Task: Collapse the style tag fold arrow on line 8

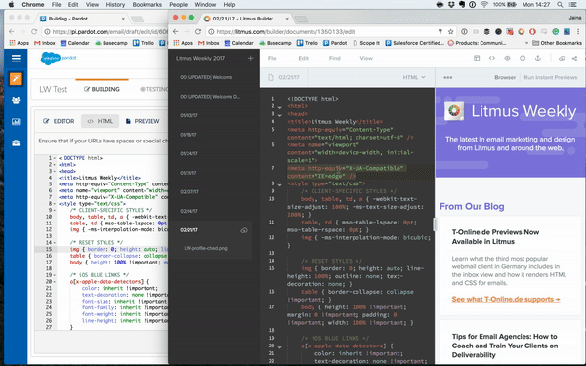Action: click(279, 184)
